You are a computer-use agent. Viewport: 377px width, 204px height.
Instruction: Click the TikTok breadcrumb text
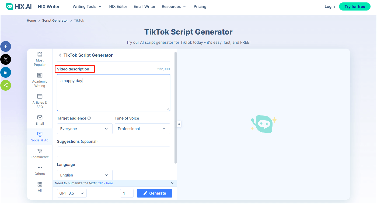pos(79,21)
